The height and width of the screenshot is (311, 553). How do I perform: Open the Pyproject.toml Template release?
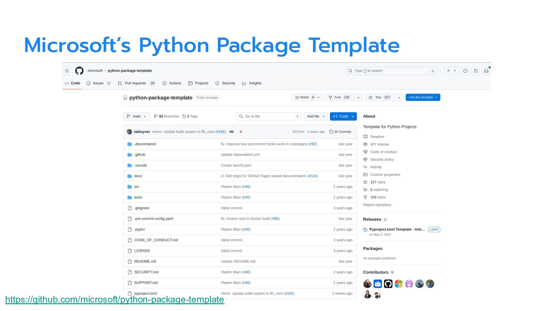[397, 229]
